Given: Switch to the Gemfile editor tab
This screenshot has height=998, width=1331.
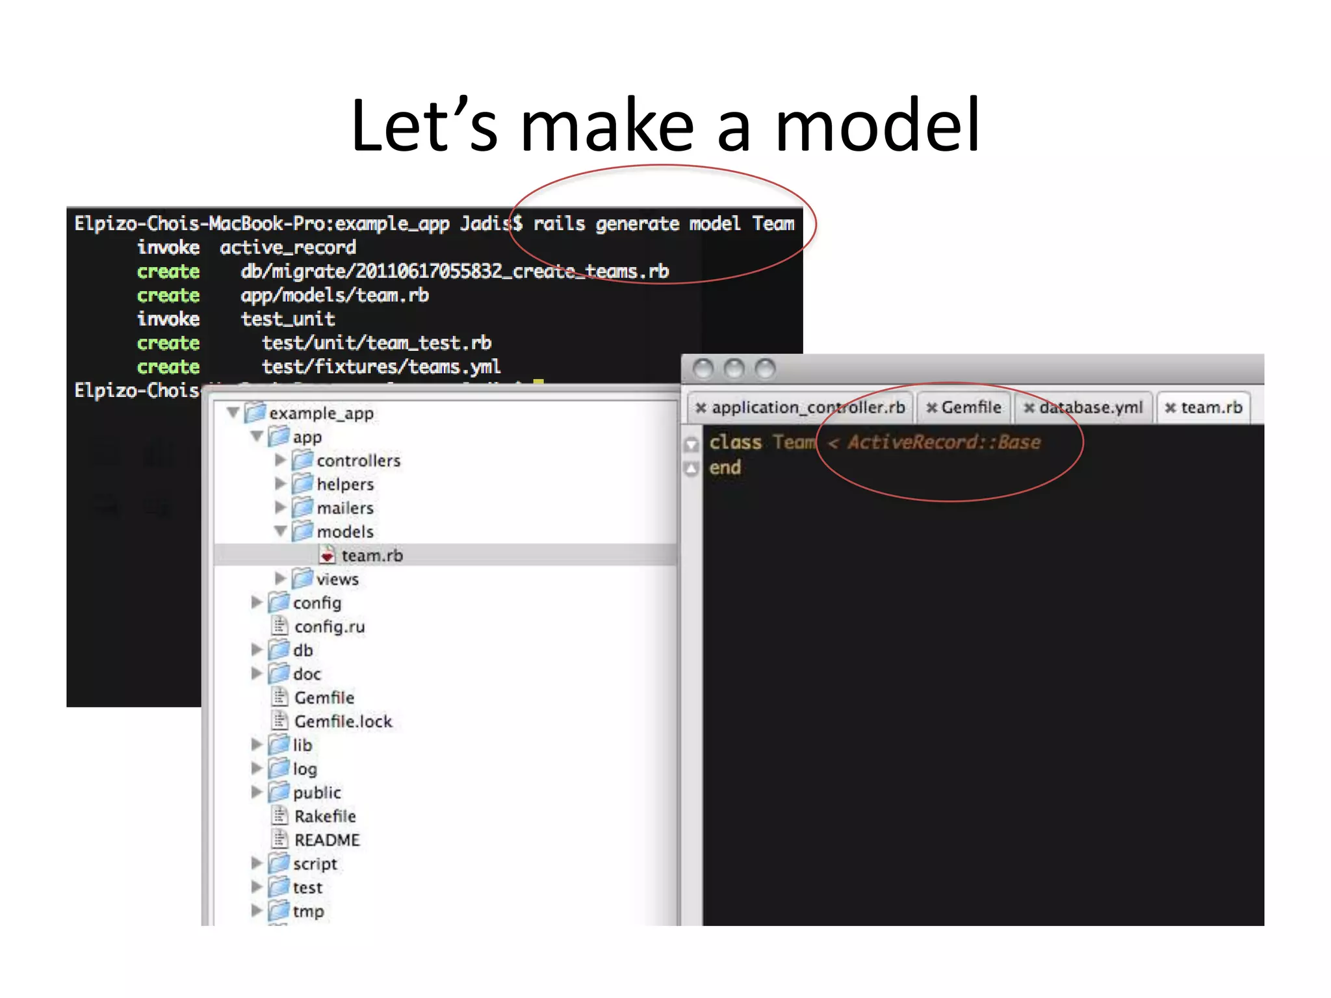Looking at the screenshot, I should click(964, 407).
